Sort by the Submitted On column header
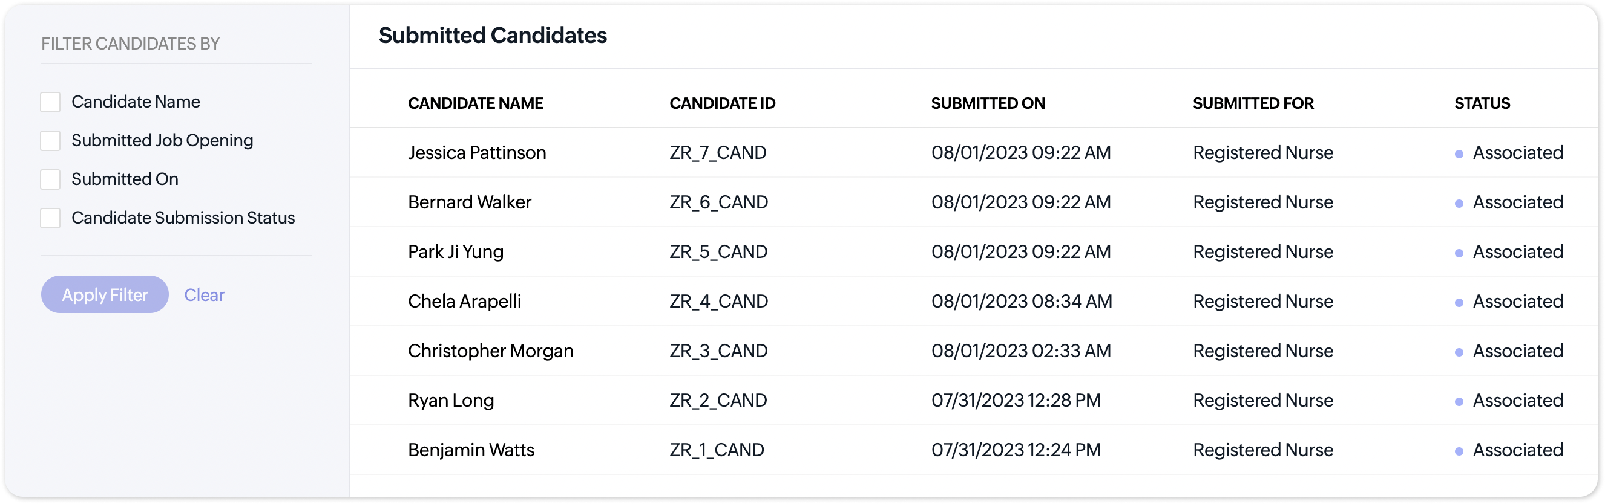The width and height of the screenshot is (1605, 504). (988, 103)
